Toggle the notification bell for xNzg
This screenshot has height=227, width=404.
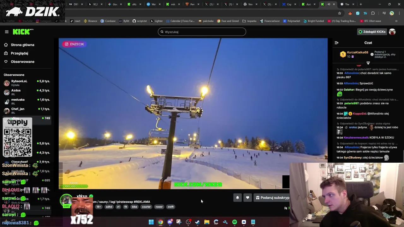click(237, 198)
